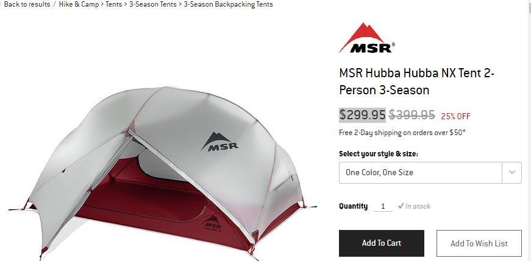Click the Add To Wish List button
This screenshot has height=261, width=531.
pos(479,243)
